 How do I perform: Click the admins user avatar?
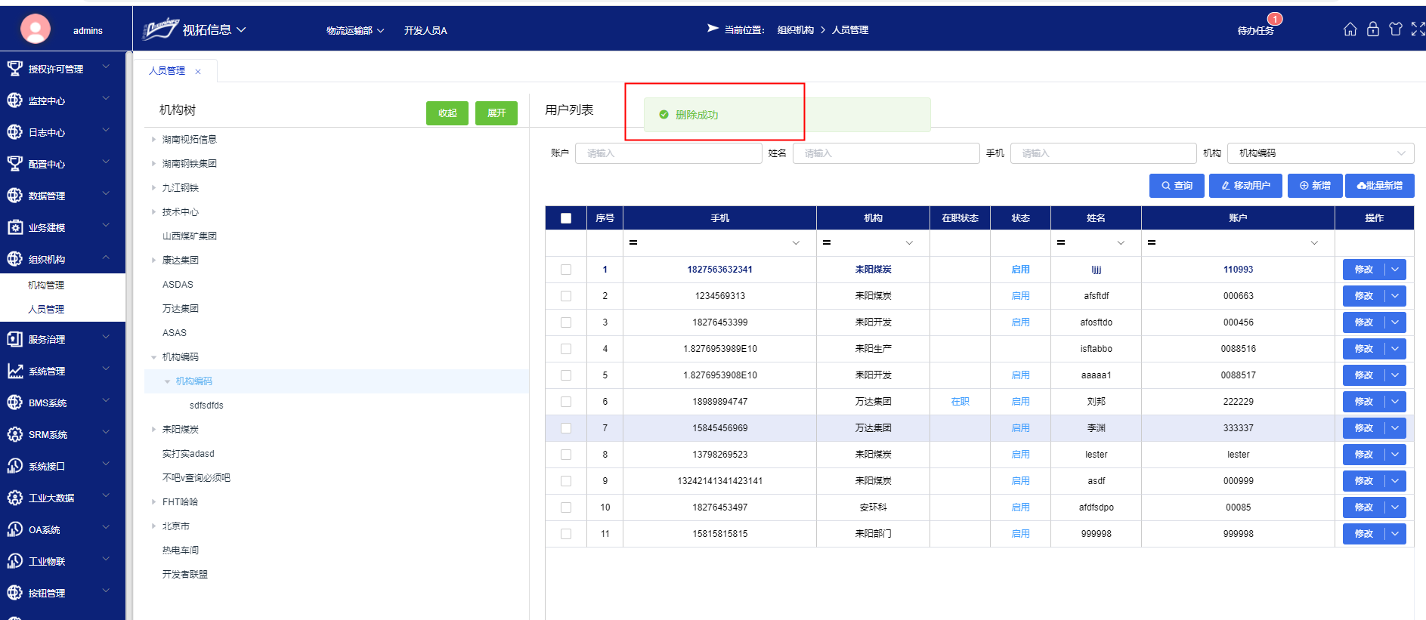pos(35,29)
